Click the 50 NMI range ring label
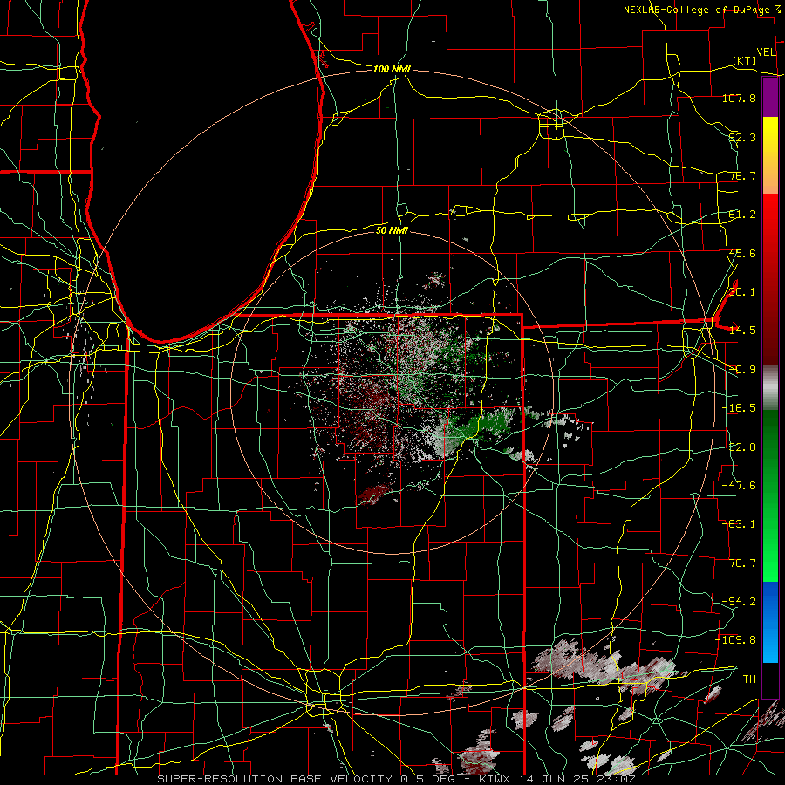This screenshot has height=785, width=785. (392, 230)
